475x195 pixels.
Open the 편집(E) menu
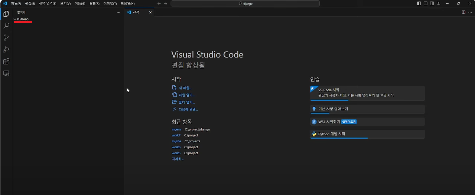click(x=30, y=3)
